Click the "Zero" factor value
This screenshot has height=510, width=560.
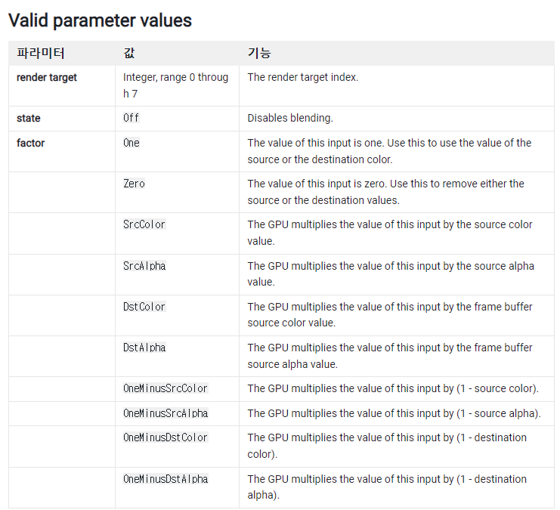click(134, 184)
